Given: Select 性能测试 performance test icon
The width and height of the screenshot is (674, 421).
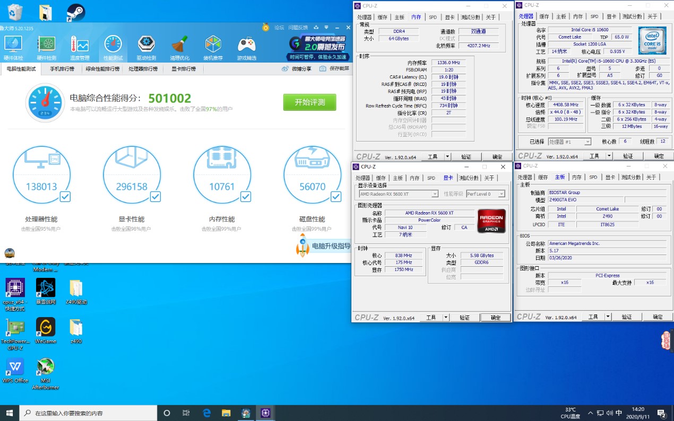Looking at the screenshot, I should [113, 48].
